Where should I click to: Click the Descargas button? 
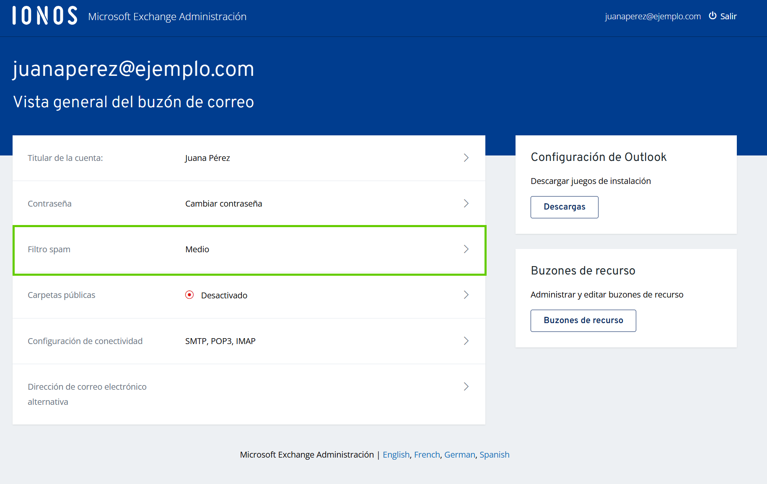coord(564,207)
